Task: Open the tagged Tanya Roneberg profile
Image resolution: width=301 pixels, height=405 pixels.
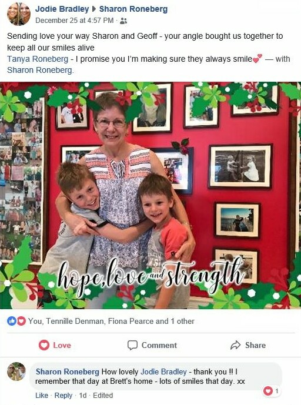Action: pos(38,59)
